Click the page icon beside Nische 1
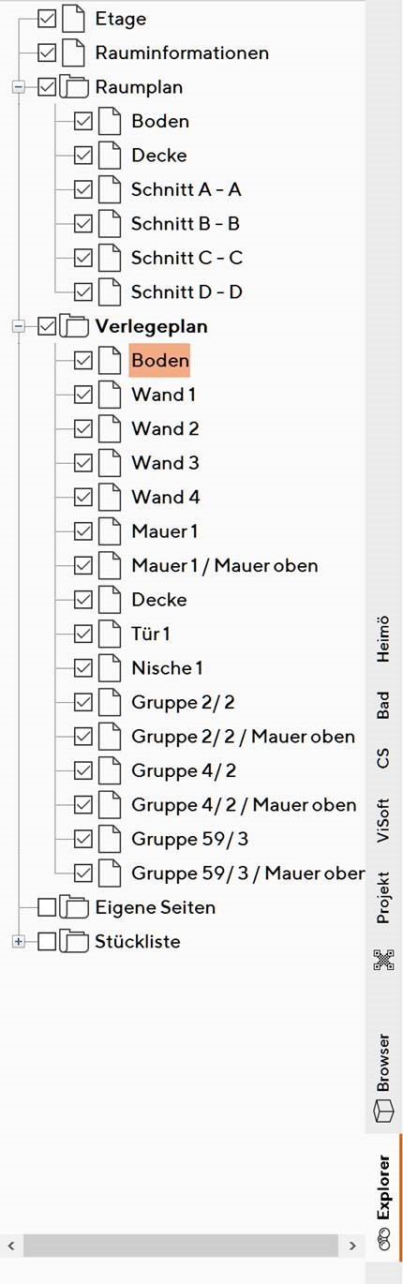 pos(111,668)
